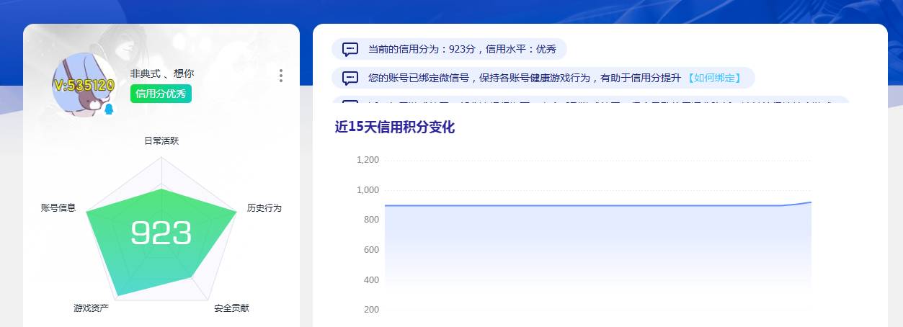The width and height of the screenshot is (903, 327).
Task: Select the 账号信息 radar axis label
Action: tap(58, 207)
